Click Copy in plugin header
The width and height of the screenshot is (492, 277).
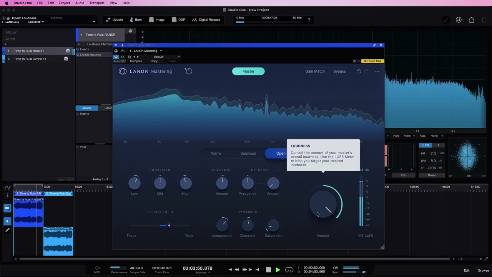pyautogui.click(x=154, y=61)
